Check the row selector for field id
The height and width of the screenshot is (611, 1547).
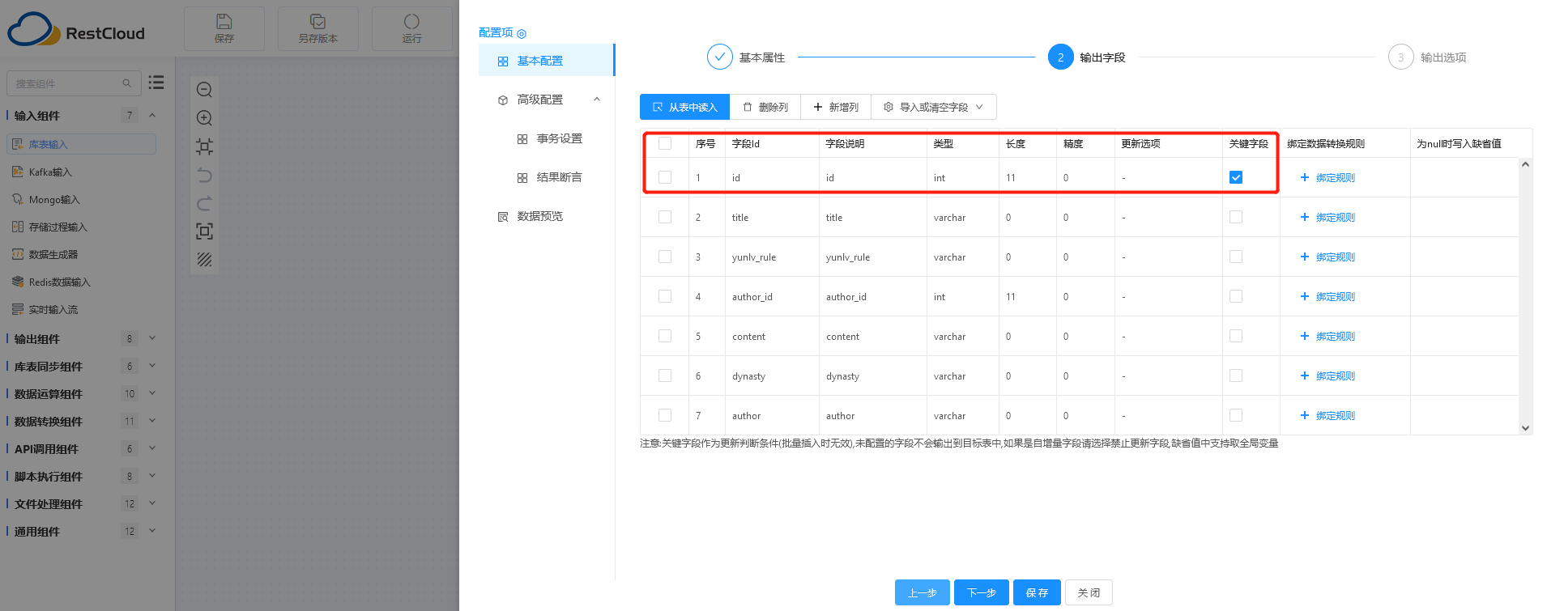tap(665, 177)
